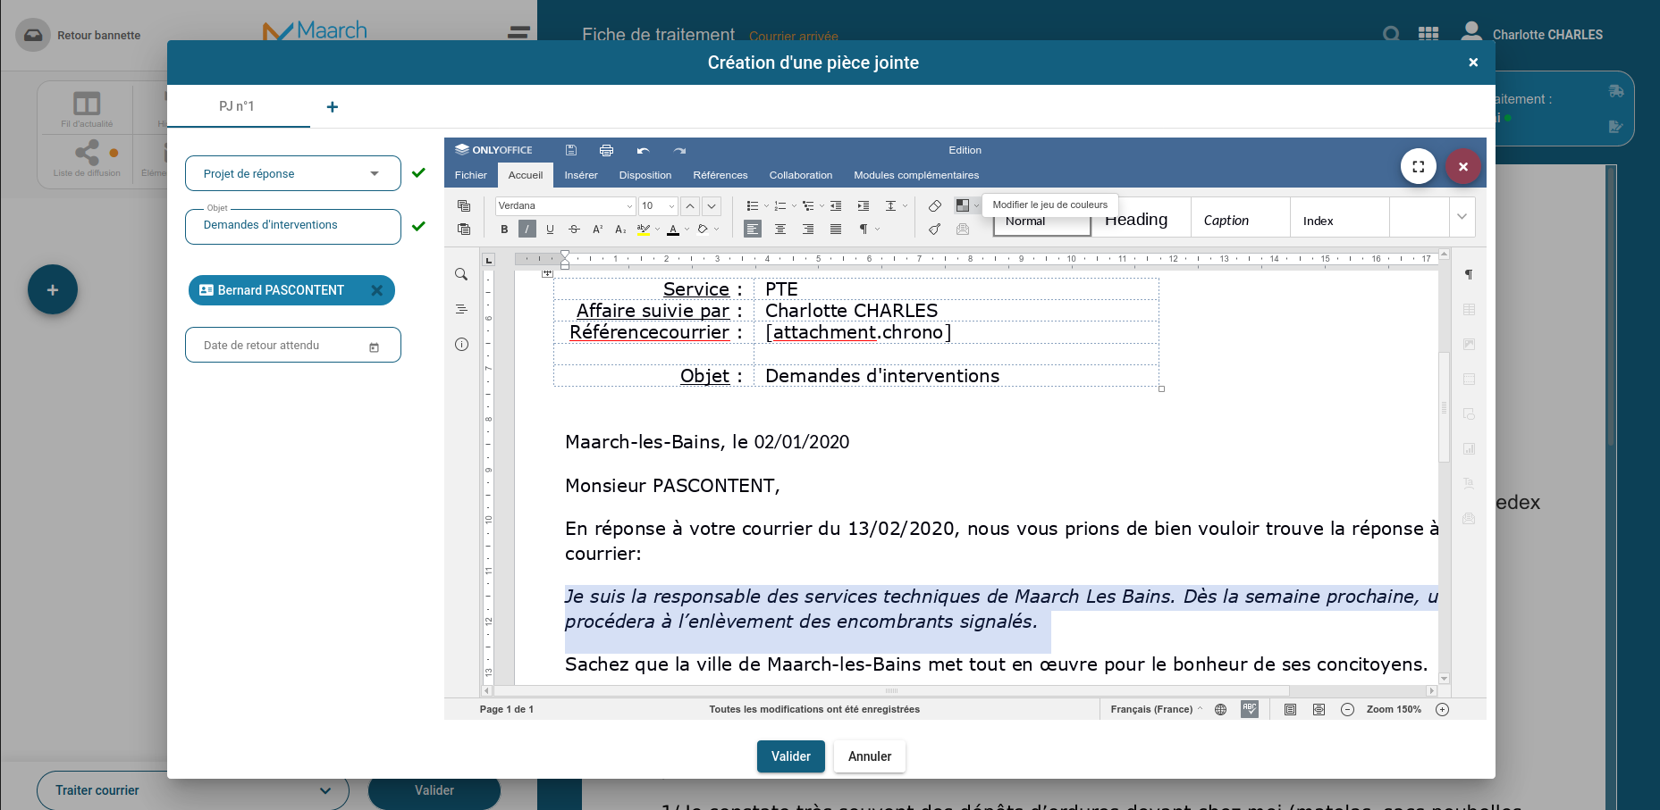Click the Valider button in the dialog

tap(791, 756)
